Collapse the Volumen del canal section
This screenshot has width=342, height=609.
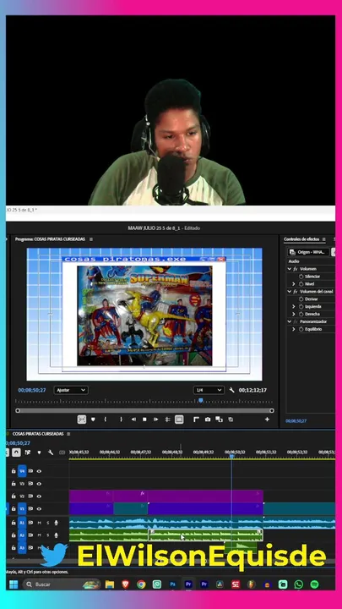290,291
